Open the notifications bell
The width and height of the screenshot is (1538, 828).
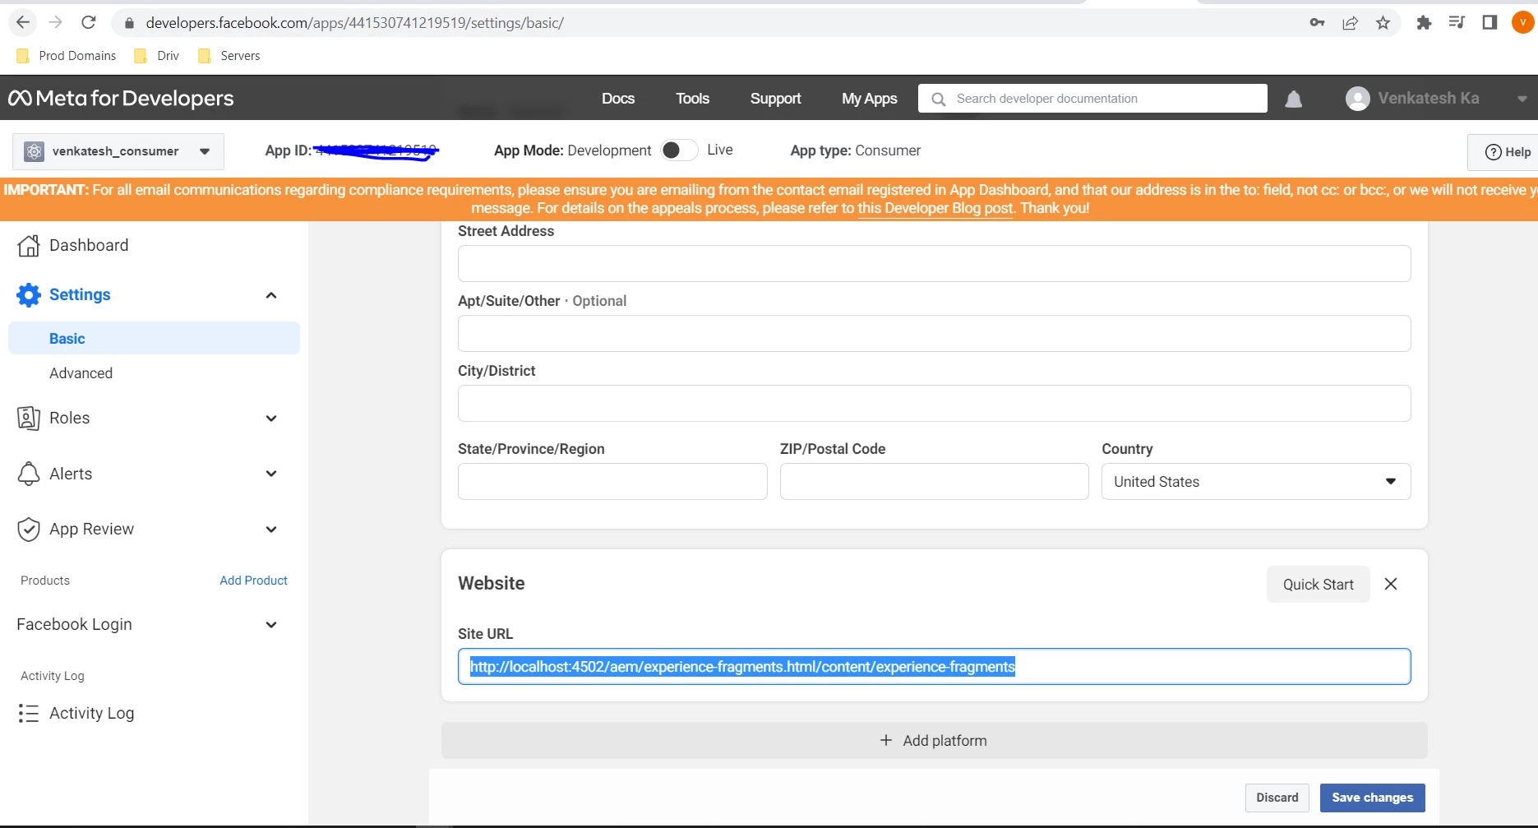pyautogui.click(x=1294, y=99)
